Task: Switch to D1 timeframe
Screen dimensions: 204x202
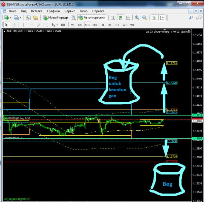Action: pyautogui.click(x=117, y=25)
